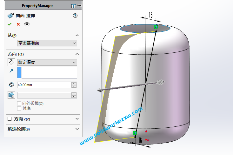The width and height of the screenshot is (233, 155).
Task: Cancel the surface extrude with red X
Action: tap(18, 24)
